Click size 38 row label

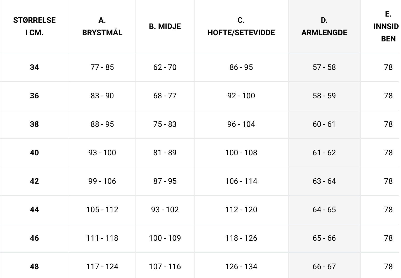[34, 124]
